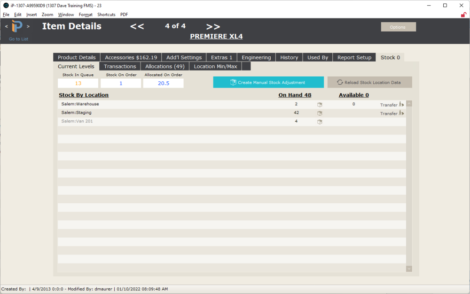This screenshot has height=294, width=470.
Task: Switch to Used By tab
Action: coord(318,57)
